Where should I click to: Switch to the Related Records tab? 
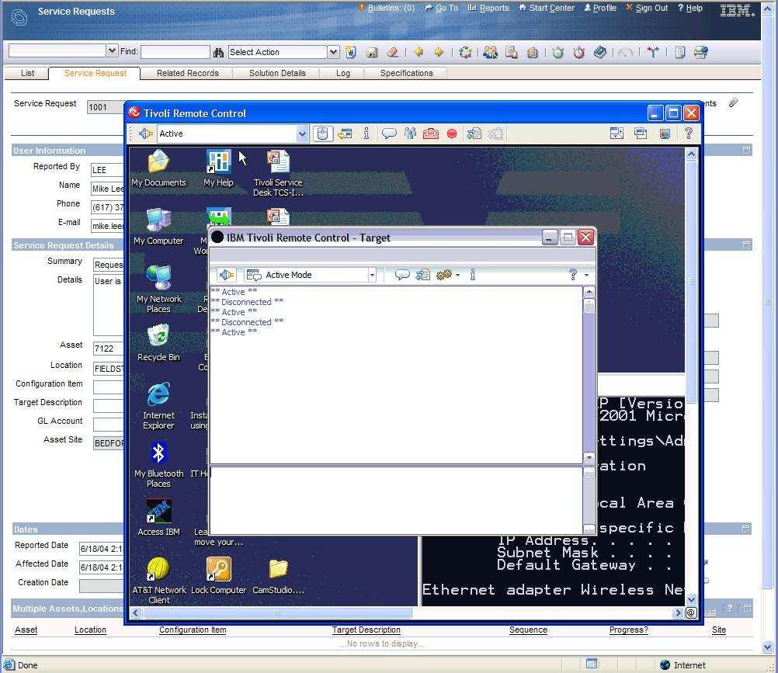(x=188, y=74)
